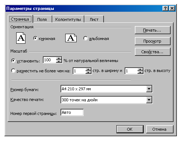This screenshot has width=182, height=141.
Task: Click the pages-tall input field
Action: click(131, 71)
